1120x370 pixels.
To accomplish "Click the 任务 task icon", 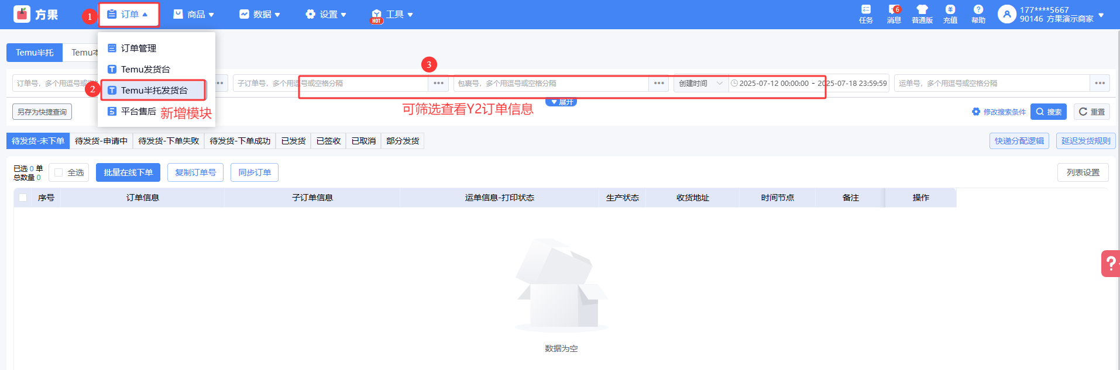I will [x=865, y=10].
